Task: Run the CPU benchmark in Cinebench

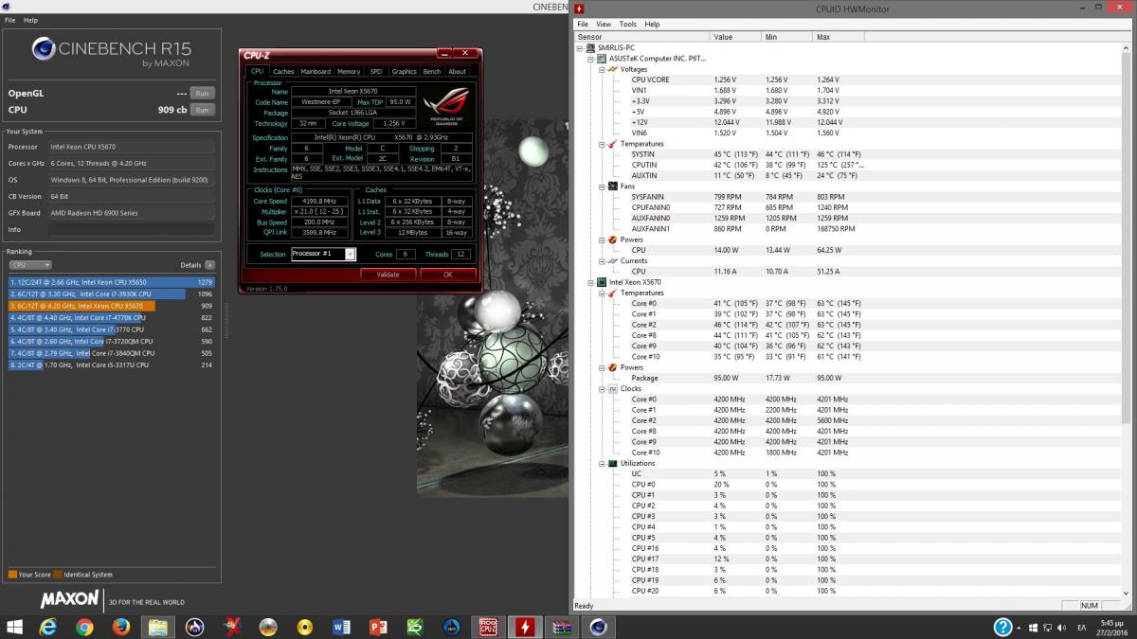Action: (x=202, y=110)
